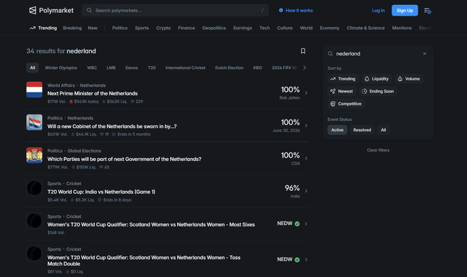Open the coat of arms thumbnail for Parties market
This screenshot has width=467, height=277.
[x=34, y=155]
